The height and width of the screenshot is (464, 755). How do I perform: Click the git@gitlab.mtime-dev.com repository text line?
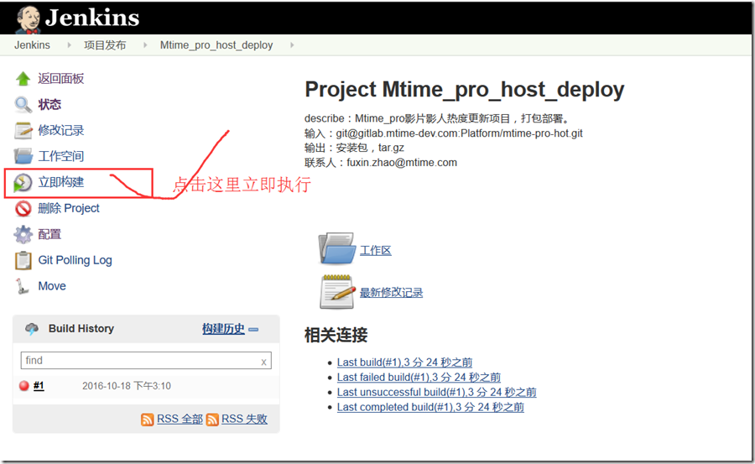pos(444,133)
